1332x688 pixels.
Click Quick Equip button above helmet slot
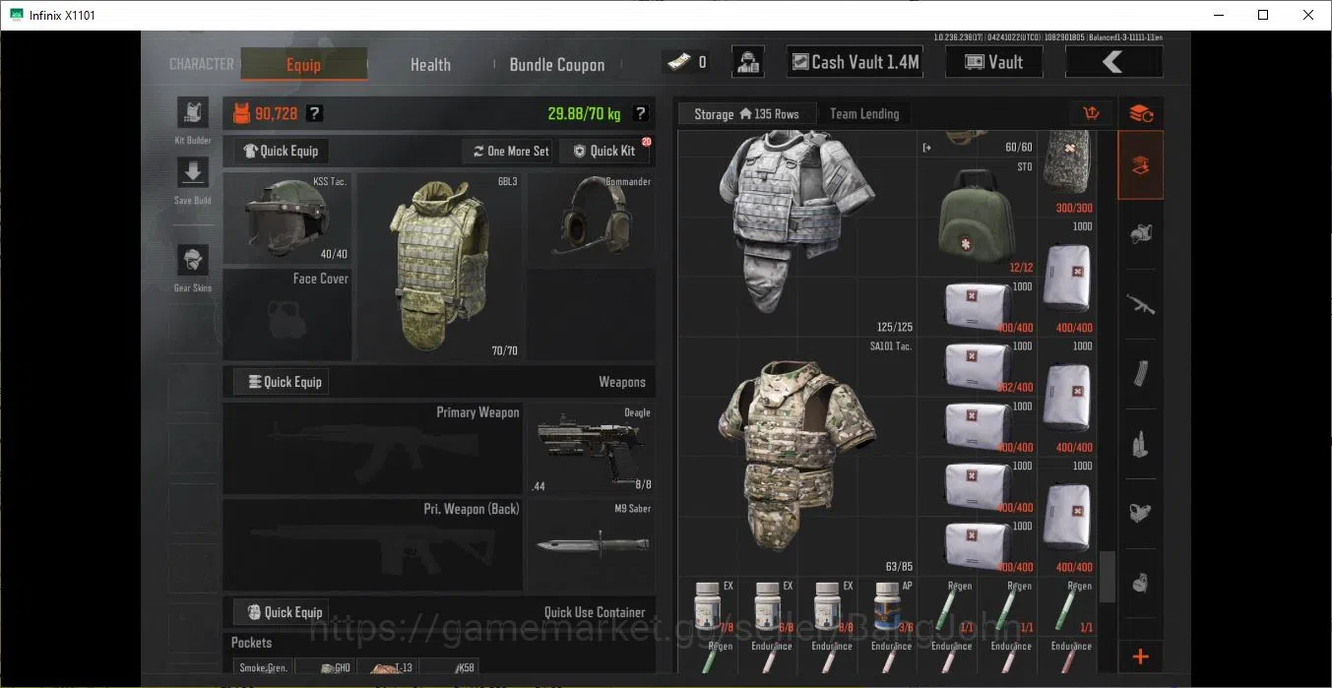point(282,151)
